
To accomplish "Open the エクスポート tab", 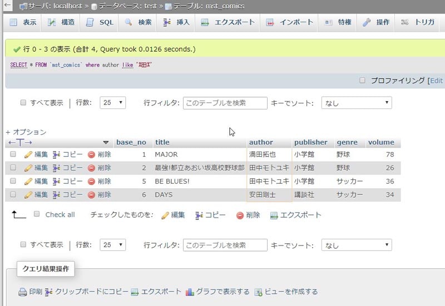I will 228,22.
